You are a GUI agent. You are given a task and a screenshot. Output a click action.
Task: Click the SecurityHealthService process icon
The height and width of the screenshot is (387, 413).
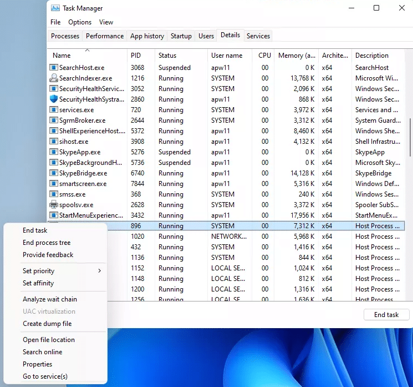point(54,89)
